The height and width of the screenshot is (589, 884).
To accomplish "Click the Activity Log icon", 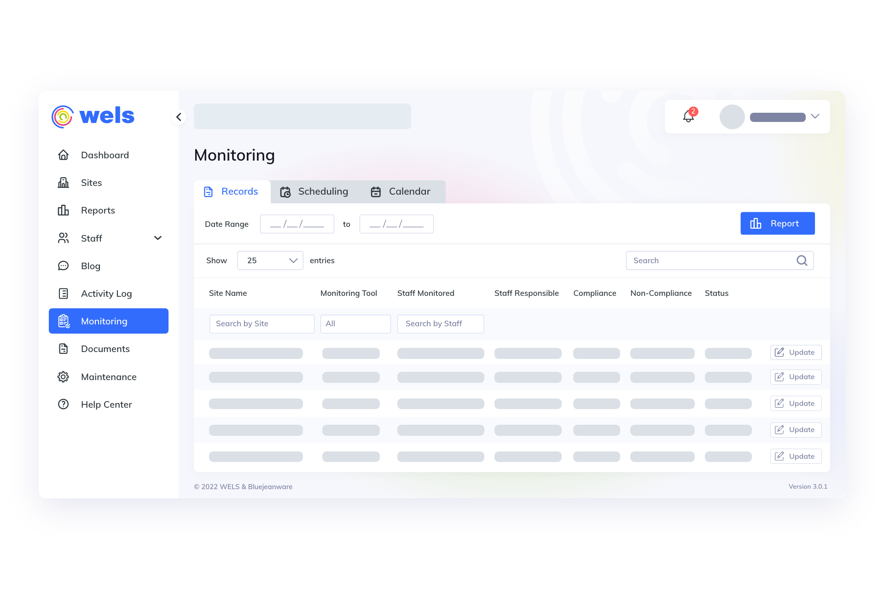I will click(64, 294).
